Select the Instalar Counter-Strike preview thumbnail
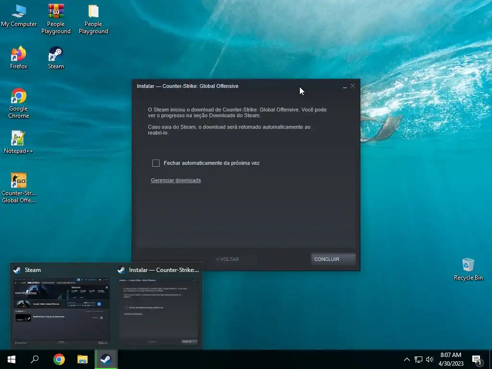Image resolution: width=492 pixels, height=369 pixels. coord(159,311)
